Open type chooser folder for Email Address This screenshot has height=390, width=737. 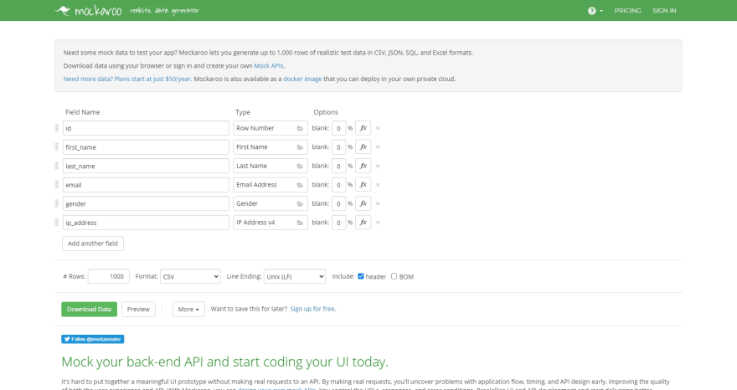click(301, 185)
